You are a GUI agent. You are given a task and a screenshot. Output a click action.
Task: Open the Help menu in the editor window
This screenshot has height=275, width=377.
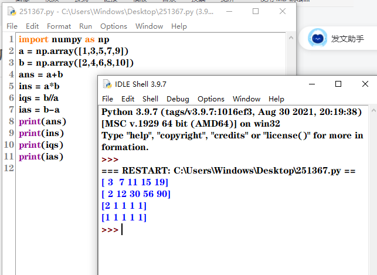click(179, 26)
